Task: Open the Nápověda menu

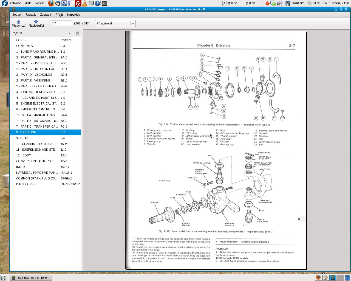Action: [x=74, y=15]
